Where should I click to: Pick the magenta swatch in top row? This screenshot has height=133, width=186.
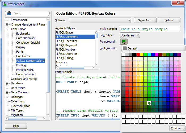(x=157, y=55)
